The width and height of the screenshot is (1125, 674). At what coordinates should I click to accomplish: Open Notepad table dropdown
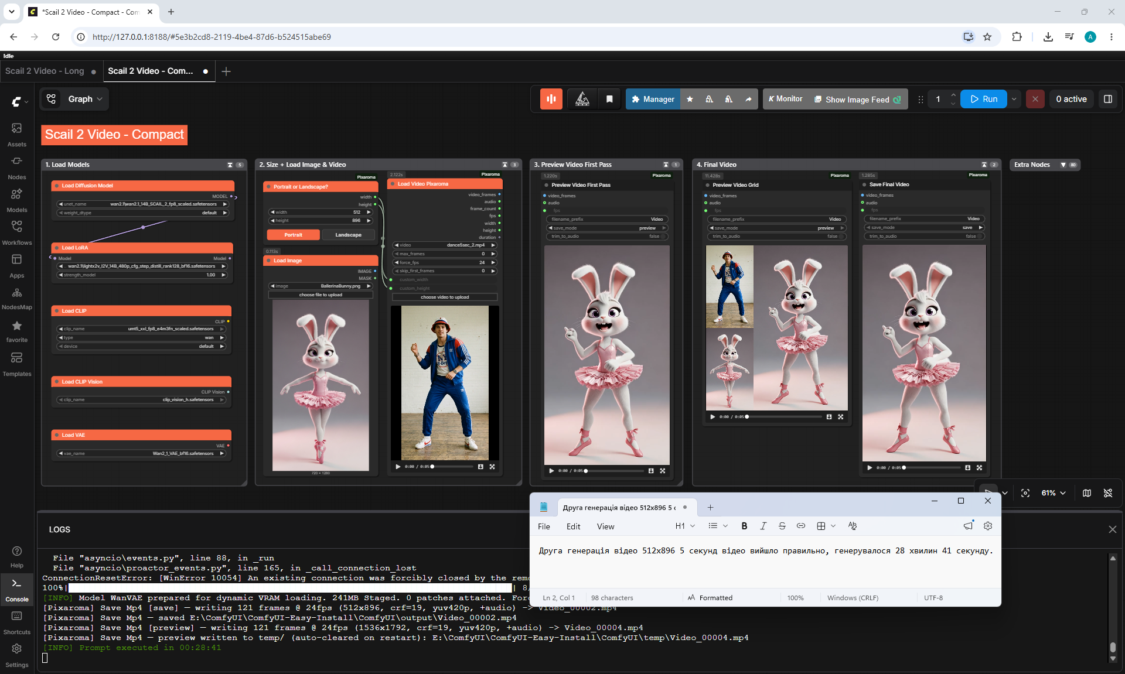pos(826,526)
